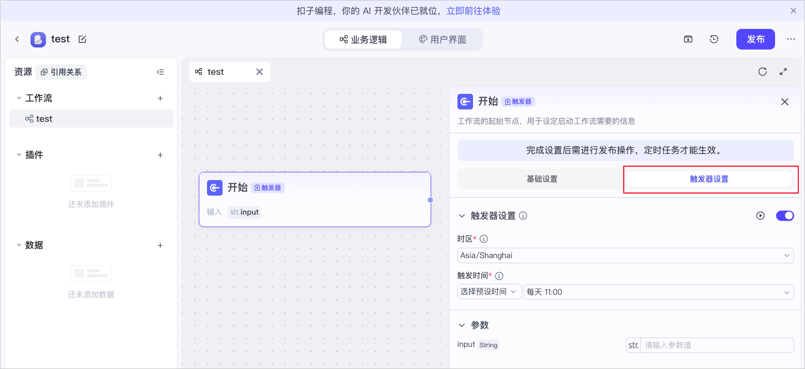This screenshot has width=805, height=369.
Task: Click the 发布 publish button
Action: pos(755,39)
